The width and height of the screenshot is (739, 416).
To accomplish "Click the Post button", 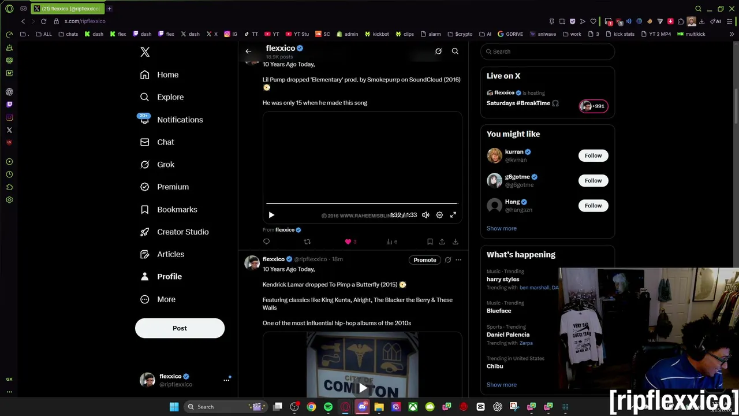I will (x=180, y=328).
